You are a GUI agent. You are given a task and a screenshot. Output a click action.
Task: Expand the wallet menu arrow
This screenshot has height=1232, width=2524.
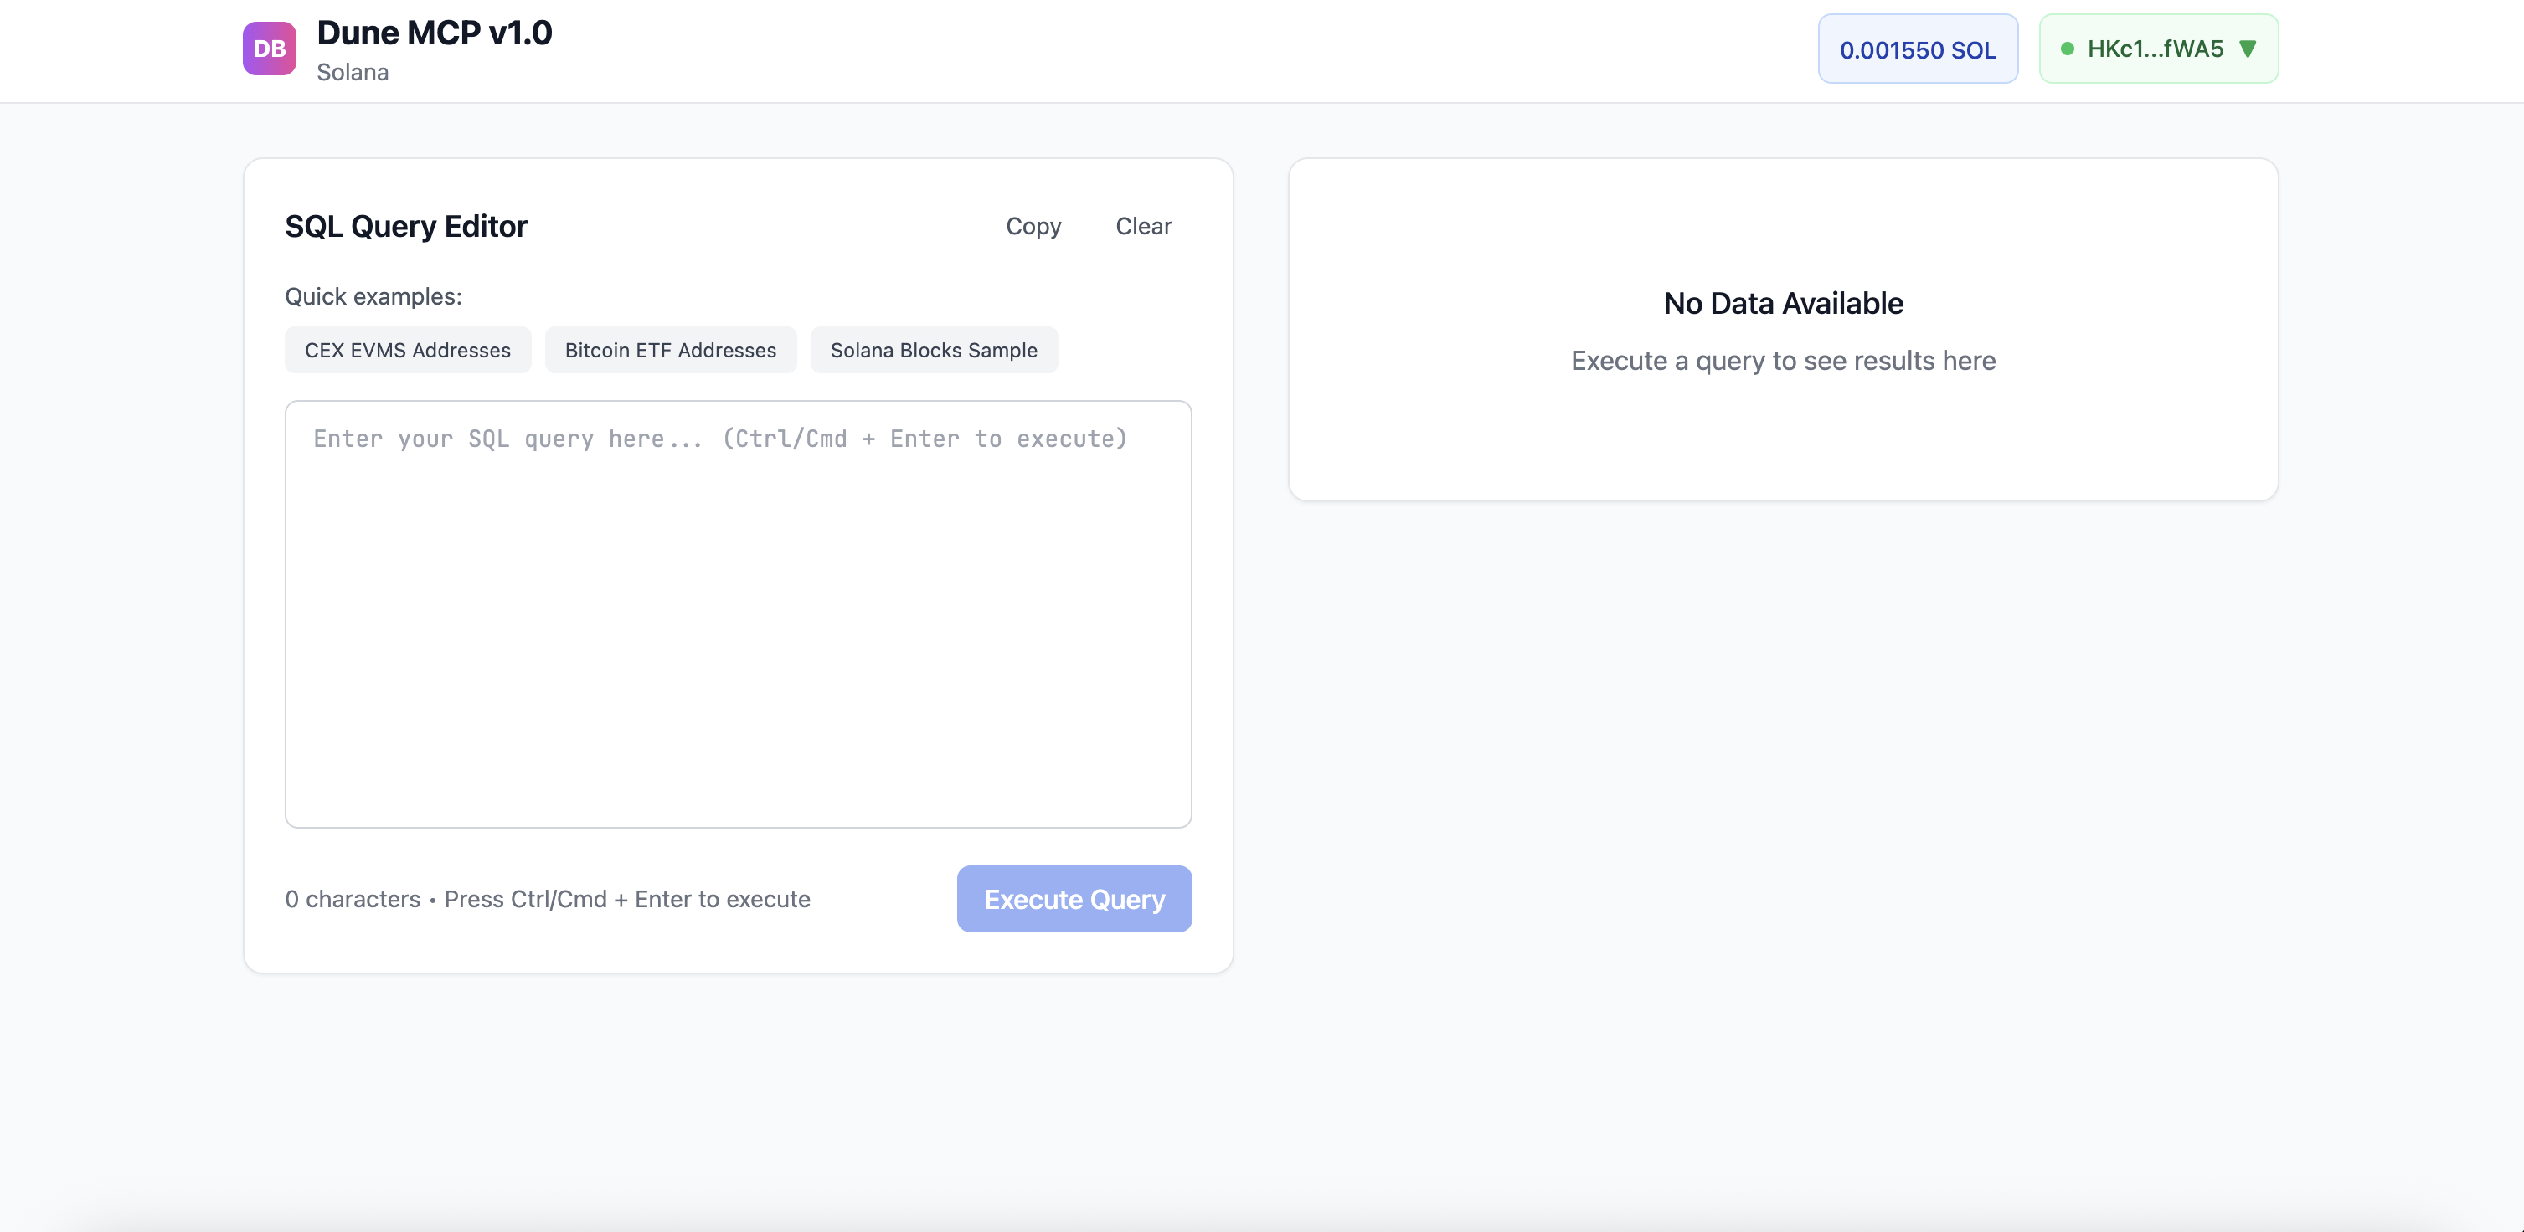[2248, 49]
